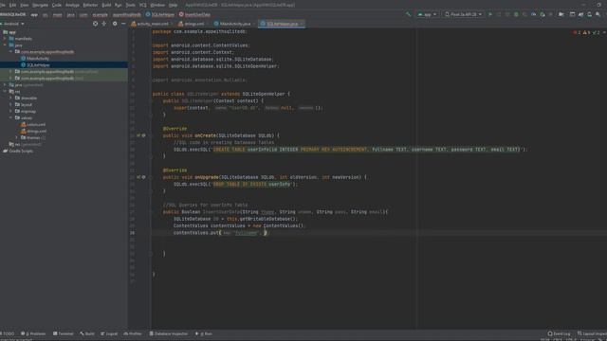The height and width of the screenshot is (341, 607).
Task: Open the Tools menu
Action: coord(131,5)
